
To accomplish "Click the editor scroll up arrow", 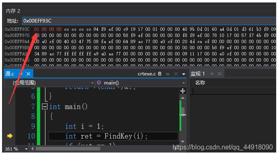I will (x=182, y=98).
